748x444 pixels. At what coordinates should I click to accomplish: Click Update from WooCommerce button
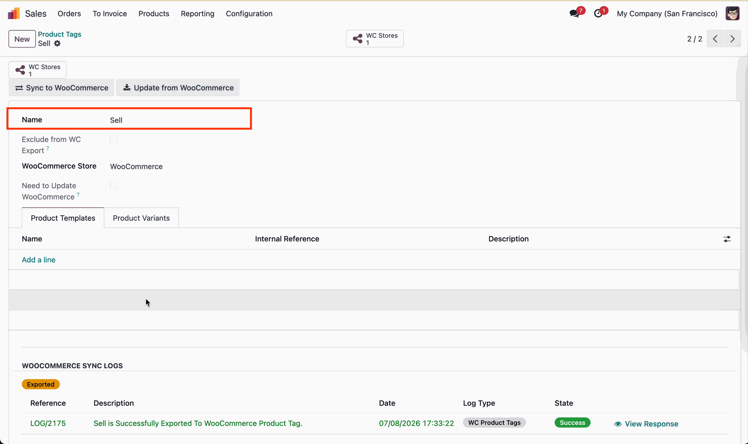point(178,88)
